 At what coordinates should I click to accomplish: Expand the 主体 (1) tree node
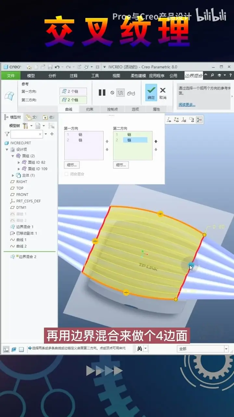pyautogui.click(x=13, y=175)
